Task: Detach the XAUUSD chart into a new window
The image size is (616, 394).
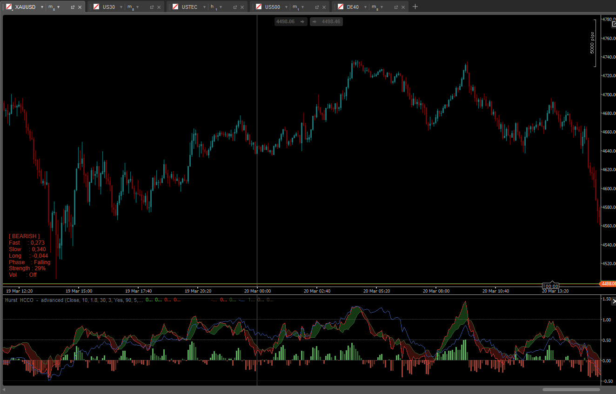Action: 73,7
